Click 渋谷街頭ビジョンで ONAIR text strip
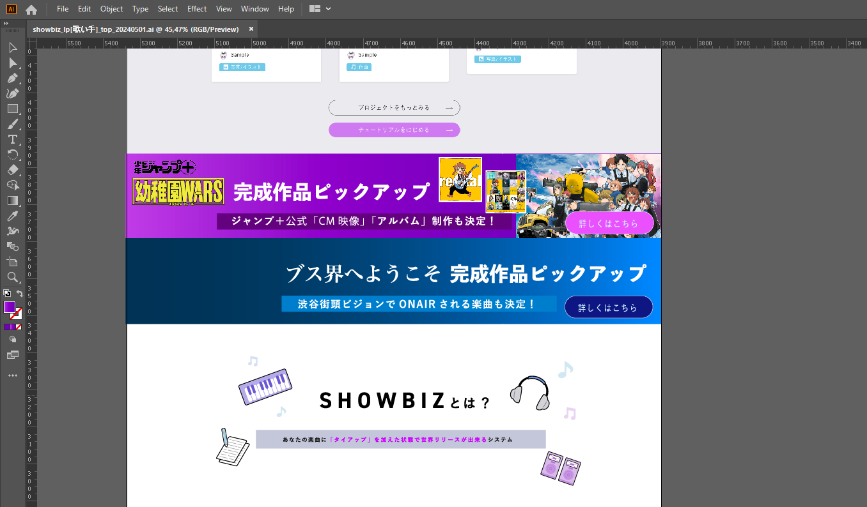The width and height of the screenshot is (867, 507). [x=419, y=304]
